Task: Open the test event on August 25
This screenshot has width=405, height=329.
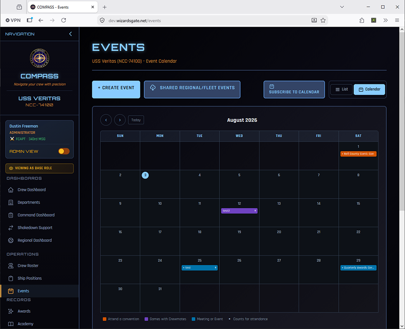Action: [x=200, y=268]
